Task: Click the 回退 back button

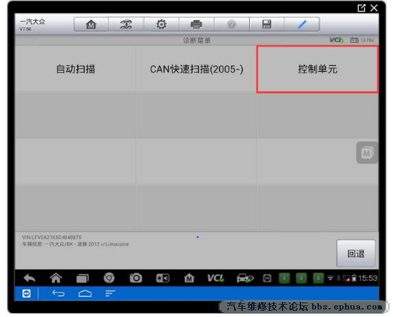Action: (356, 253)
